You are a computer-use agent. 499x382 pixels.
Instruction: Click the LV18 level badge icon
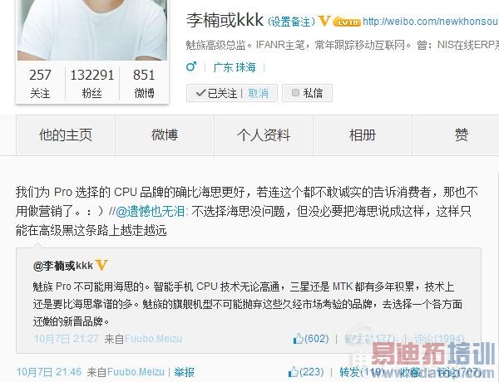tap(346, 22)
